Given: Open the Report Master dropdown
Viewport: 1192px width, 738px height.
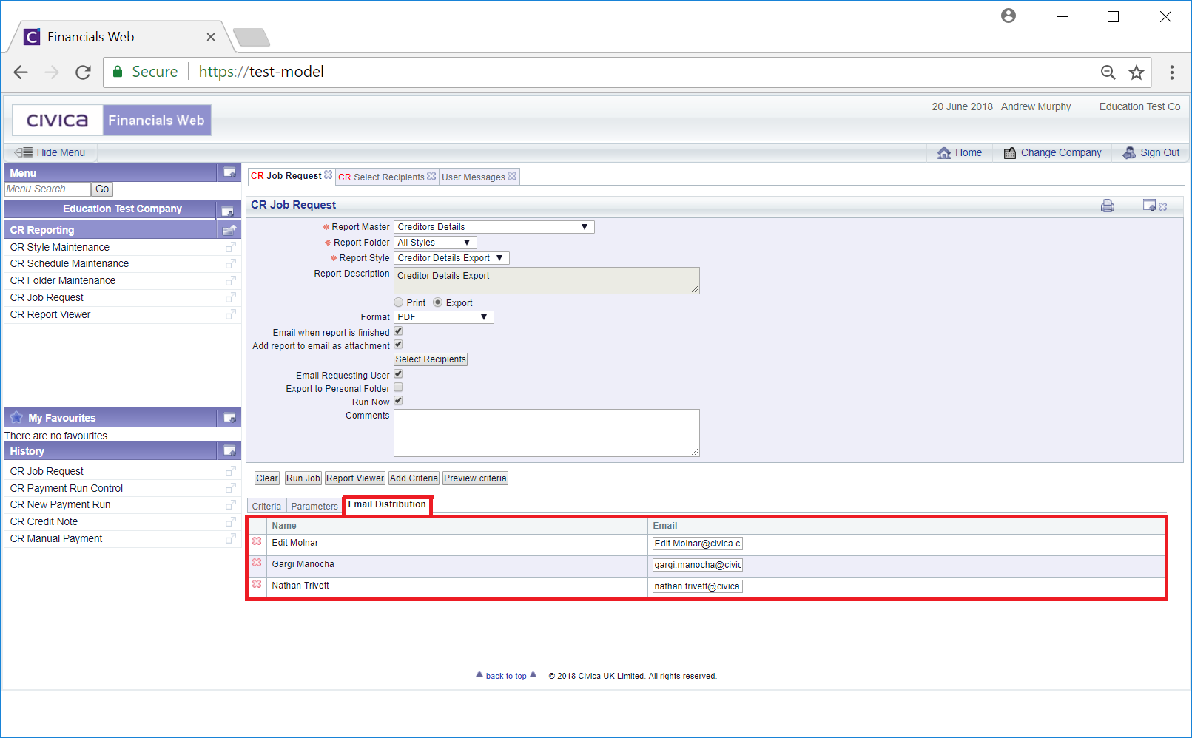Looking at the screenshot, I should (x=494, y=227).
